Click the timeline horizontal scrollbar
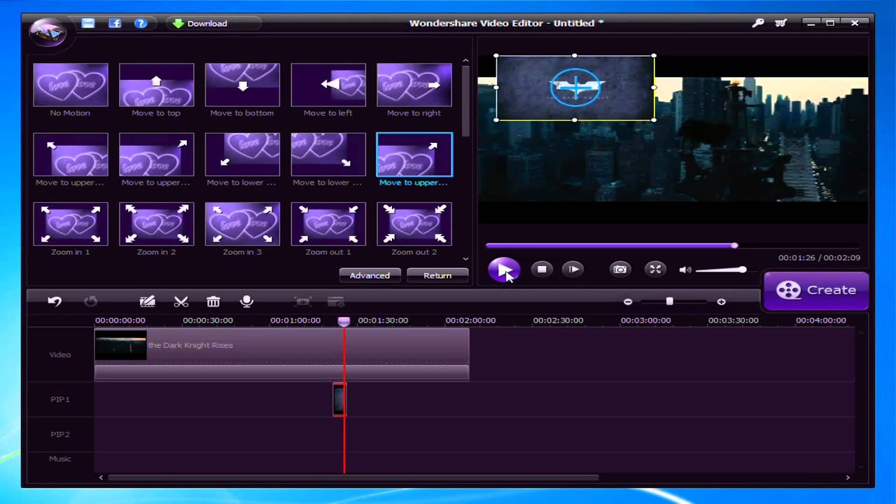This screenshot has width=896, height=504. coord(353,477)
